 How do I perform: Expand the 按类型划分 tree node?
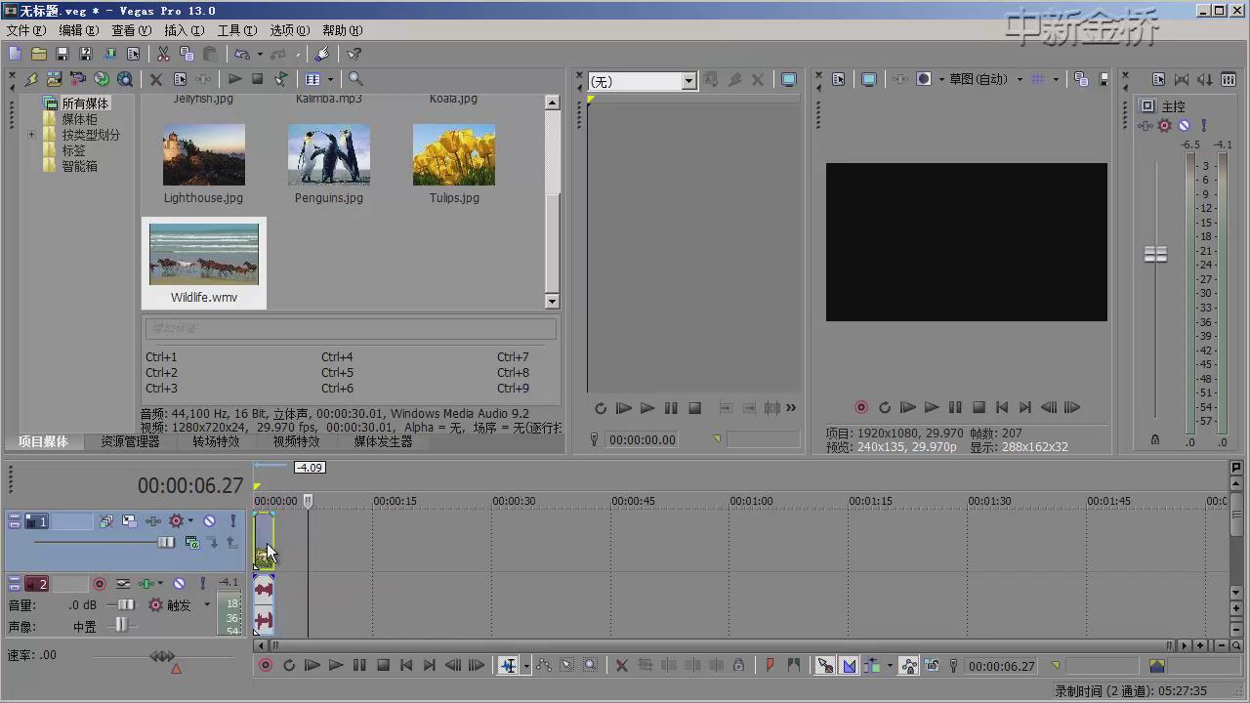31,135
